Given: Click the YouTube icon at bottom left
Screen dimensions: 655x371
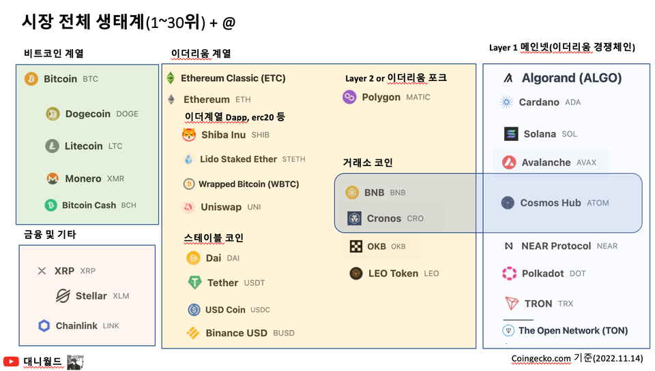Looking at the screenshot, I should click(x=11, y=362).
